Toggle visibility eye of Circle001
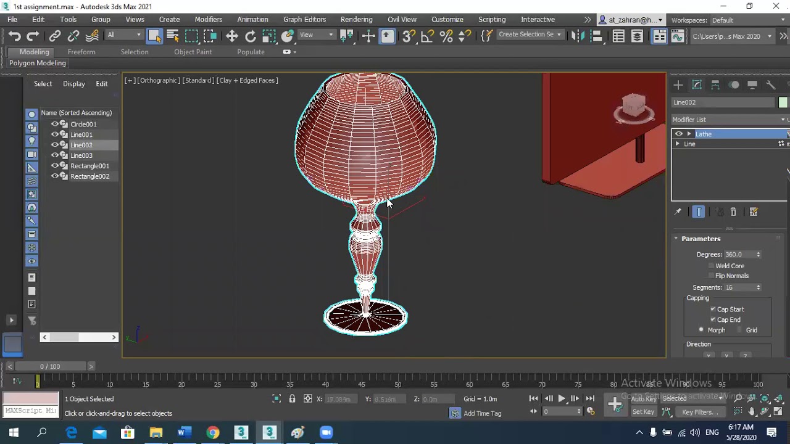 (54, 124)
